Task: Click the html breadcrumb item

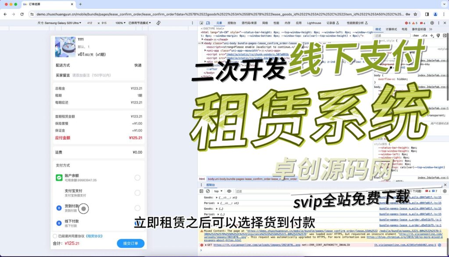Action: click(202, 179)
